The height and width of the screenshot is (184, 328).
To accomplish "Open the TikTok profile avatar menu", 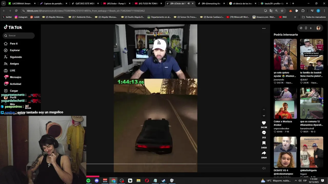I will 318,28.
